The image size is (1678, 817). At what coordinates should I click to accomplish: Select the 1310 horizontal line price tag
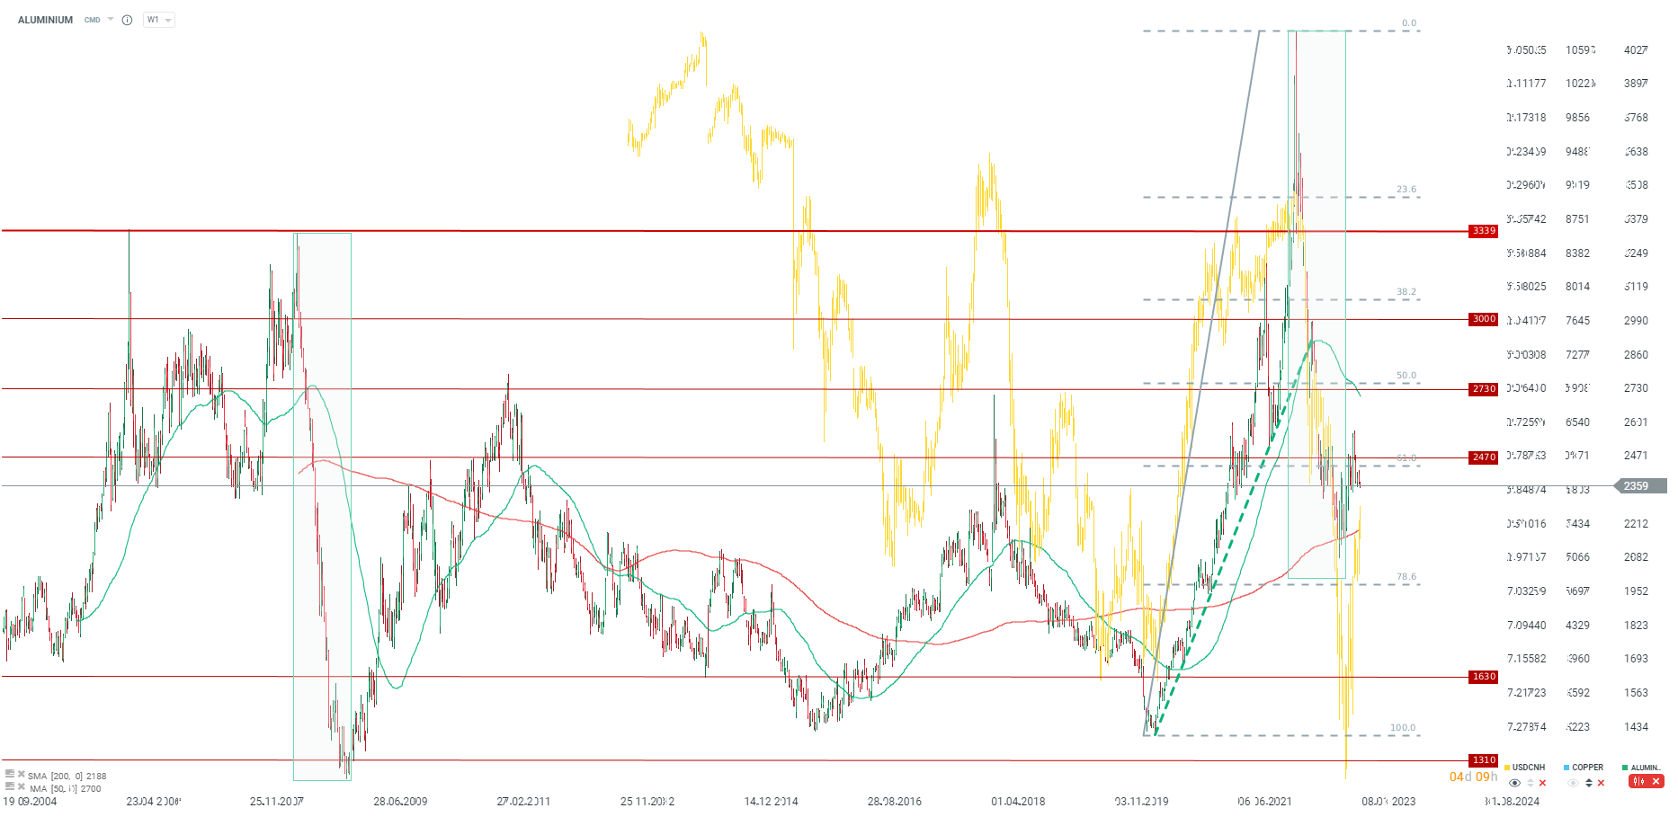pos(1484,760)
